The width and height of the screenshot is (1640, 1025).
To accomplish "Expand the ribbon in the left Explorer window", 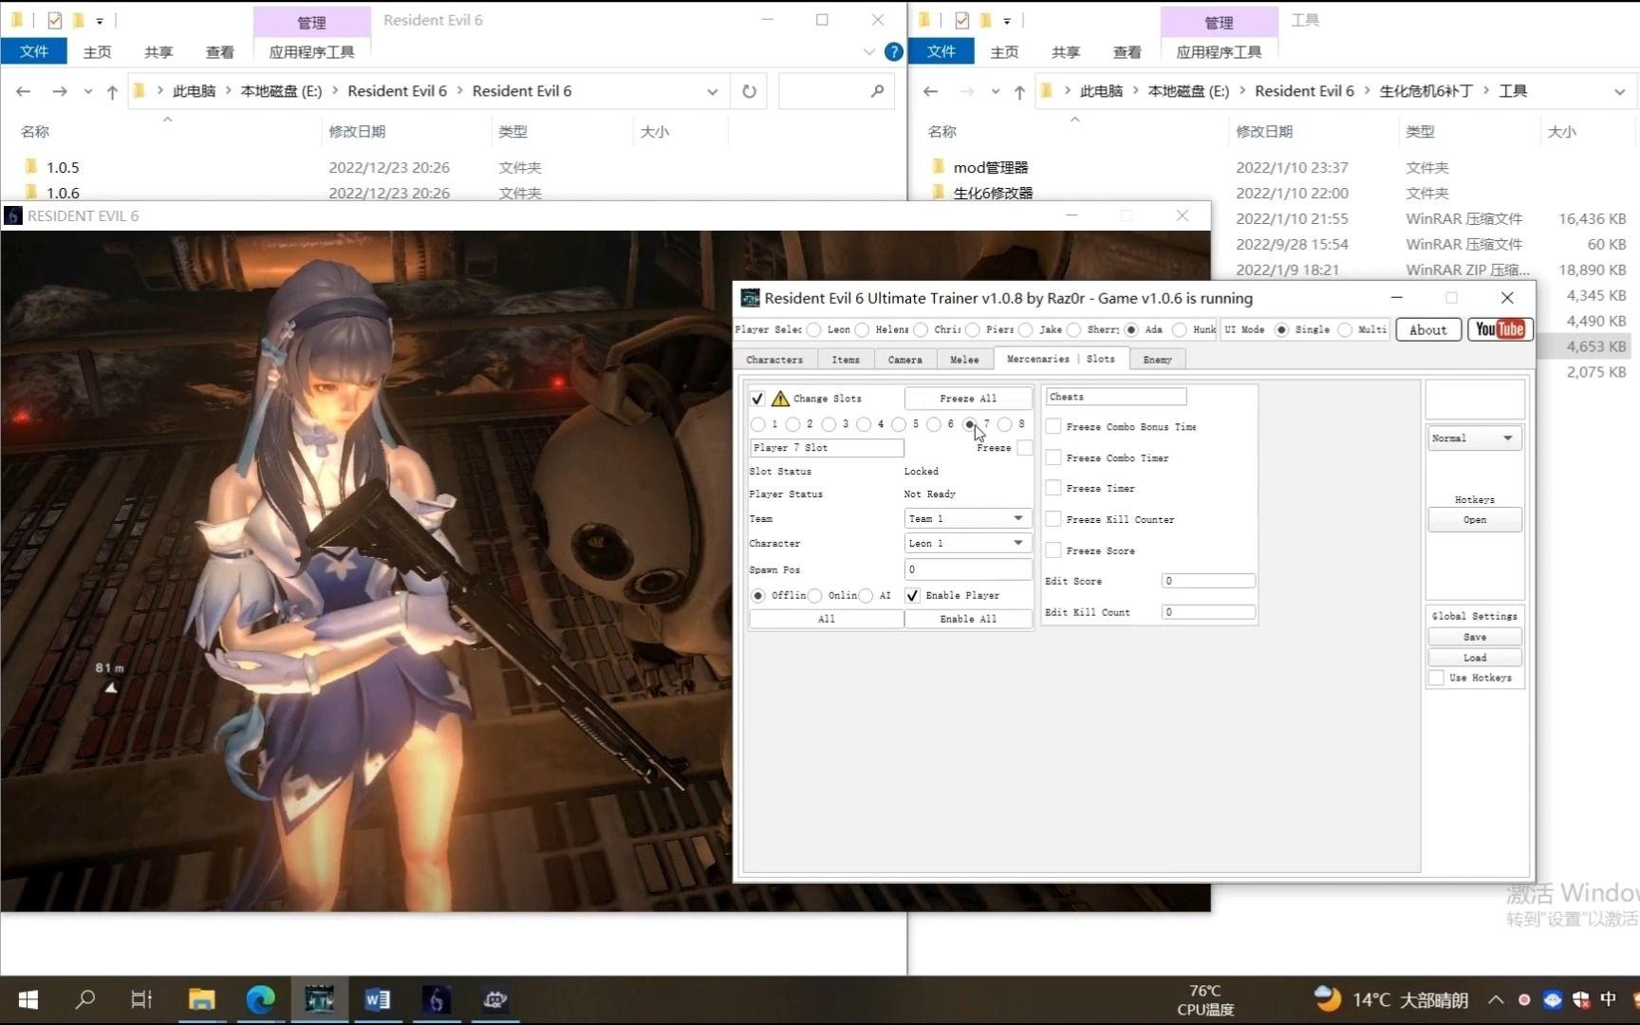I will pyautogui.click(x=868, y=52).
